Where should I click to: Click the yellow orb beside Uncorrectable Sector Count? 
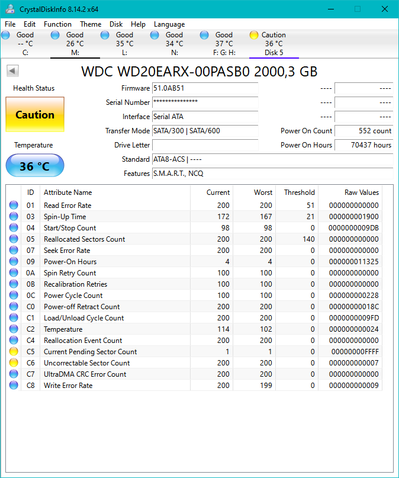14,363
